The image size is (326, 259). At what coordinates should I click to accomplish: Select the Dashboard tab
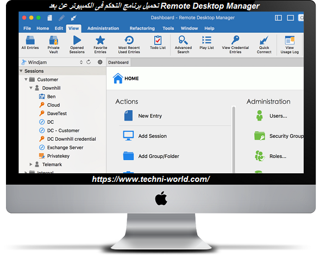tap(118, 62)
